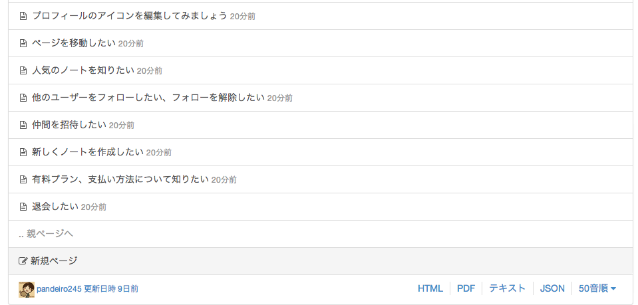Click the edit pencil icon for 新規ページ
The height and width of the screenshot is (305, 638).
click(x=23, y=261)
